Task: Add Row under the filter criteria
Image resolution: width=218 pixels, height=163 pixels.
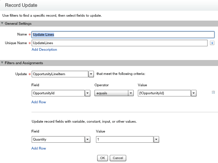Action: coord(39,102)
